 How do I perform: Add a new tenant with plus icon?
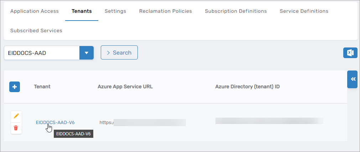coord(15,87)
